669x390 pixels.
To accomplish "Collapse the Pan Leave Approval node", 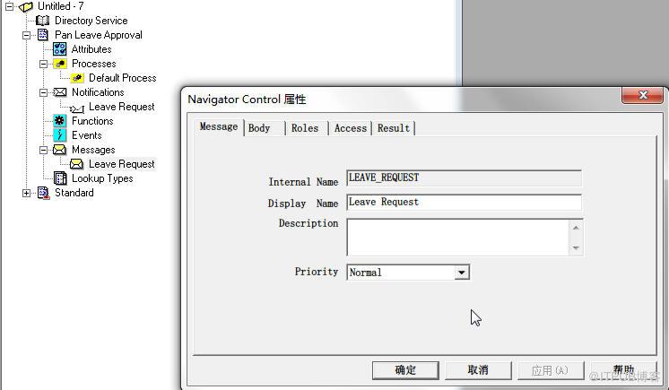I will click(26, 35).
